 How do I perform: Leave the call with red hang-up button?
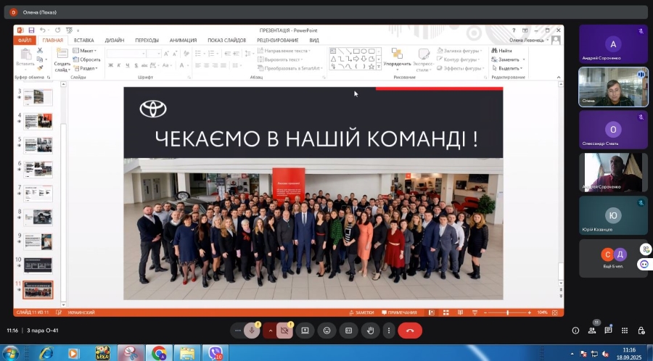coord(410,331)
